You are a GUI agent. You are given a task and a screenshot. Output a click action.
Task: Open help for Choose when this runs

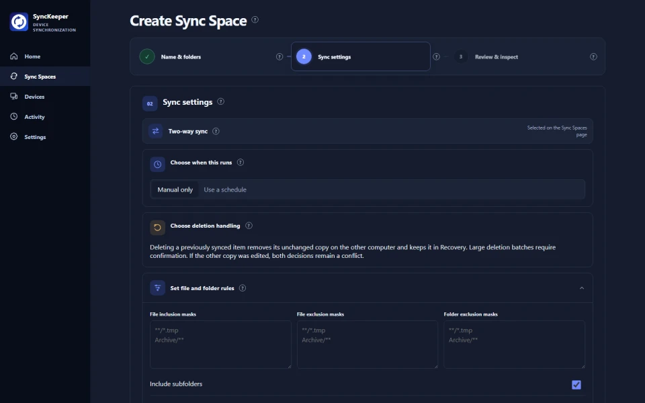[x=241, y=163]
